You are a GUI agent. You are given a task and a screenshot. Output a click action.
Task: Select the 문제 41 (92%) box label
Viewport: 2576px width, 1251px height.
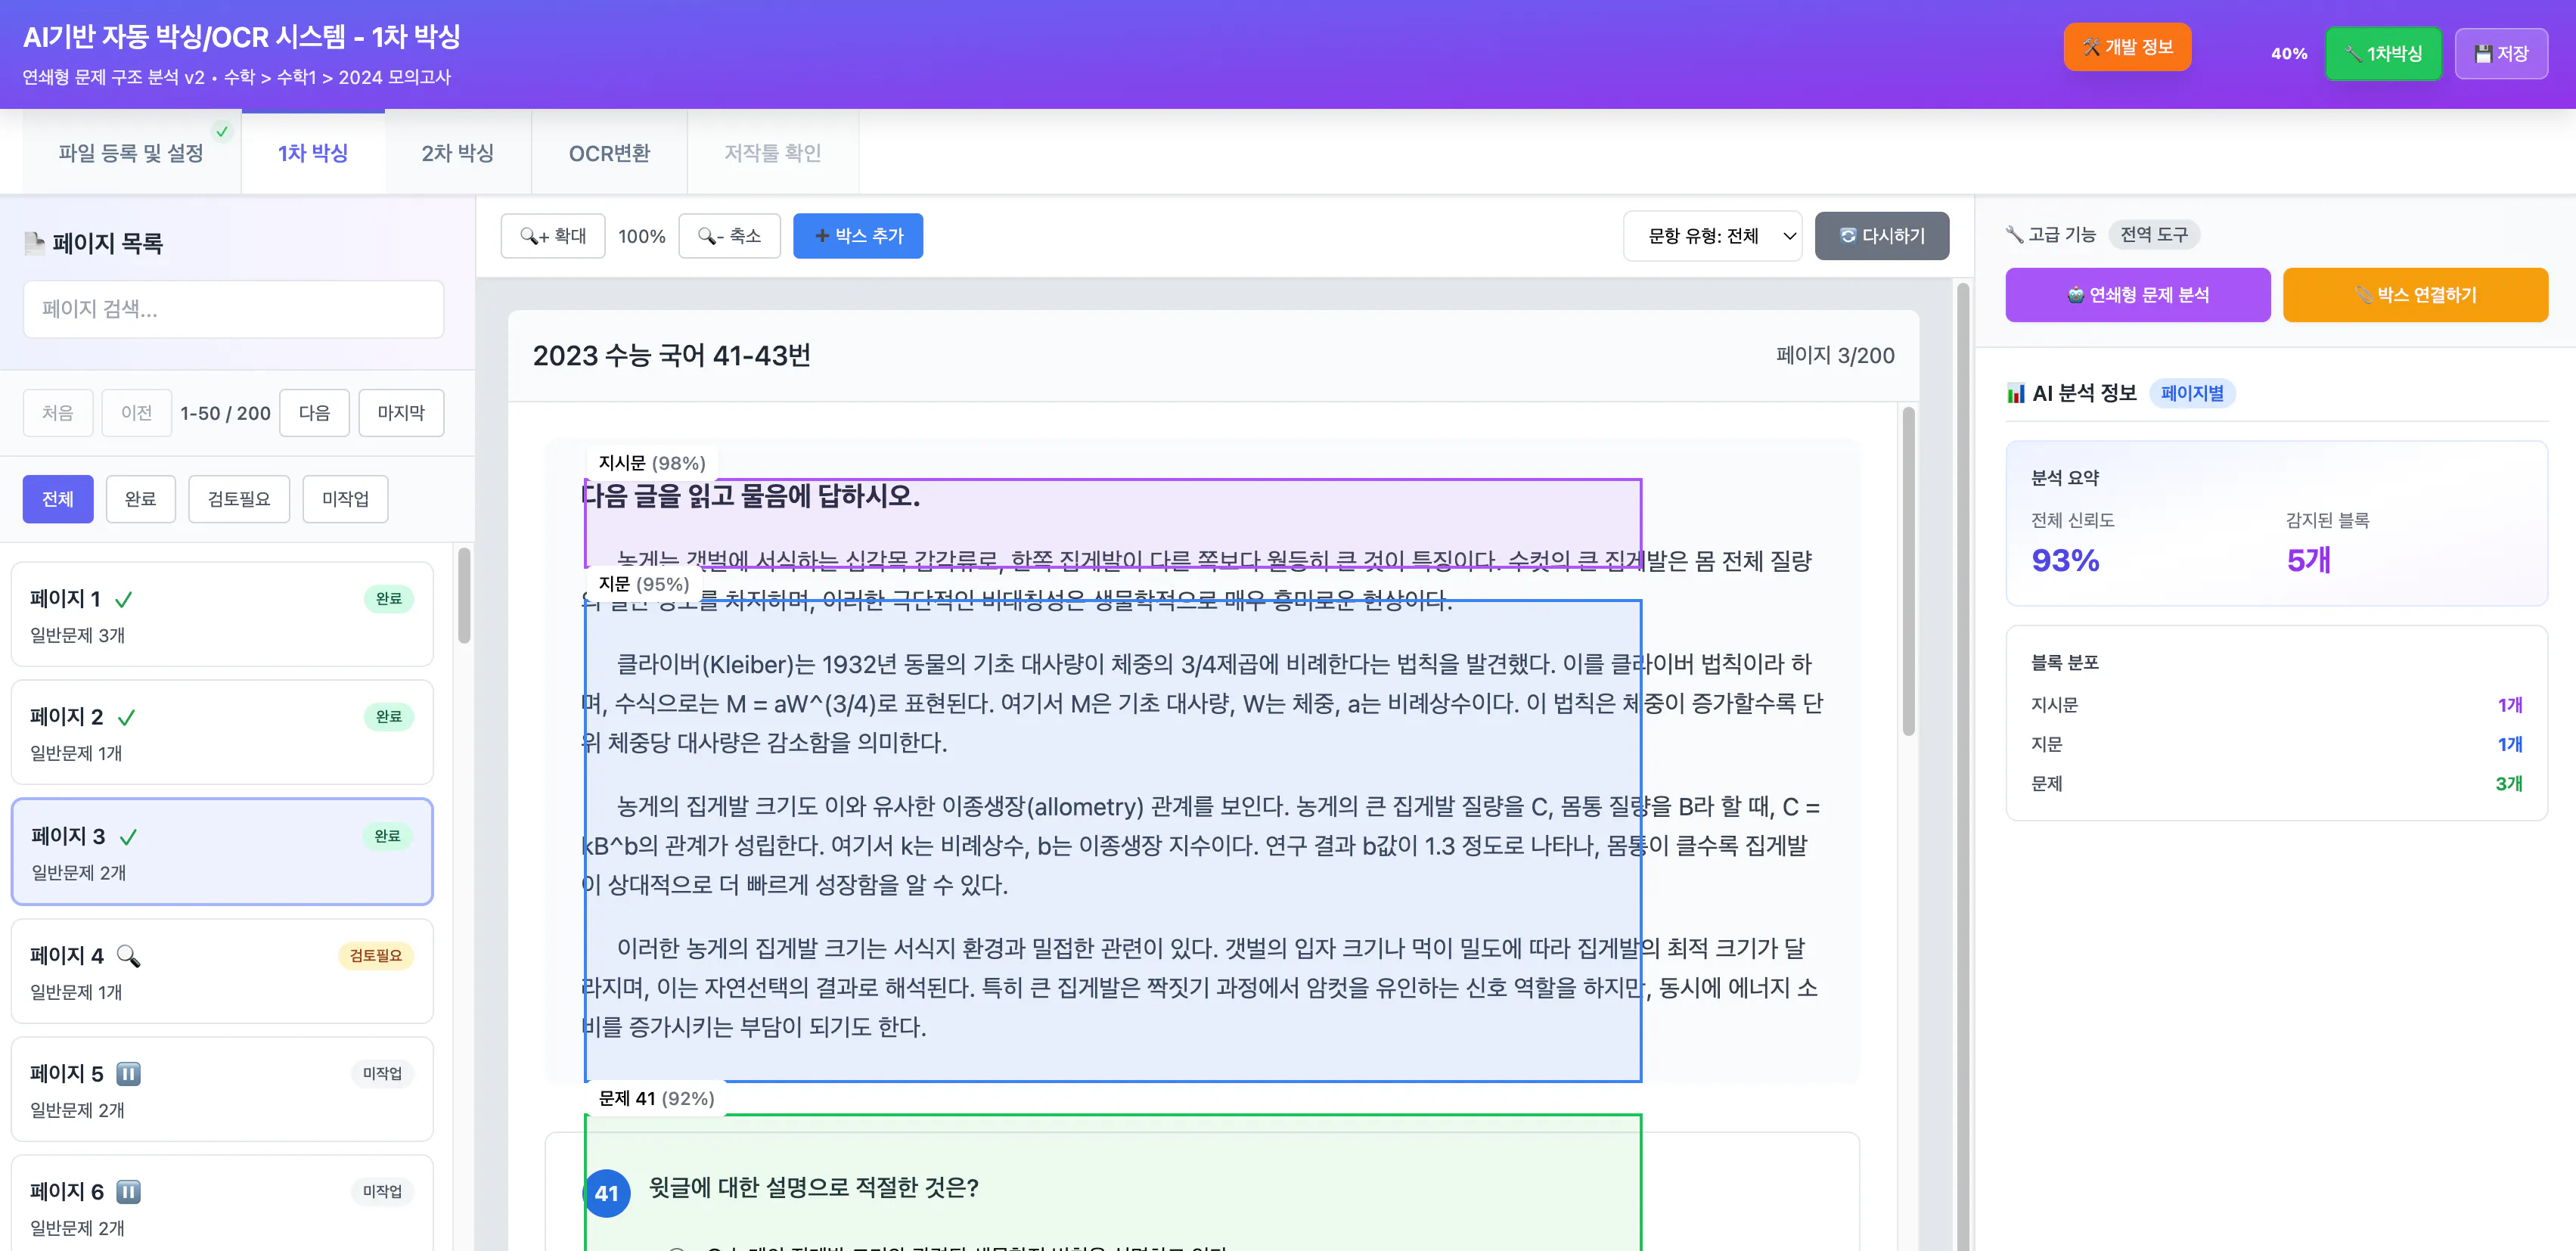(x=656, y=1098)
